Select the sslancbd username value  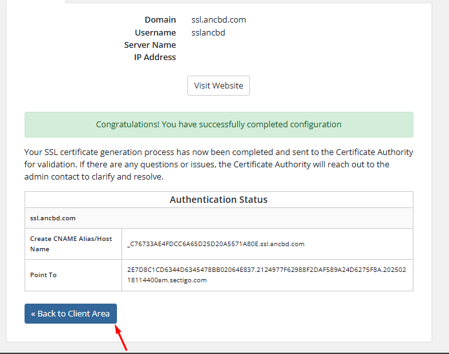pos(208,32)
